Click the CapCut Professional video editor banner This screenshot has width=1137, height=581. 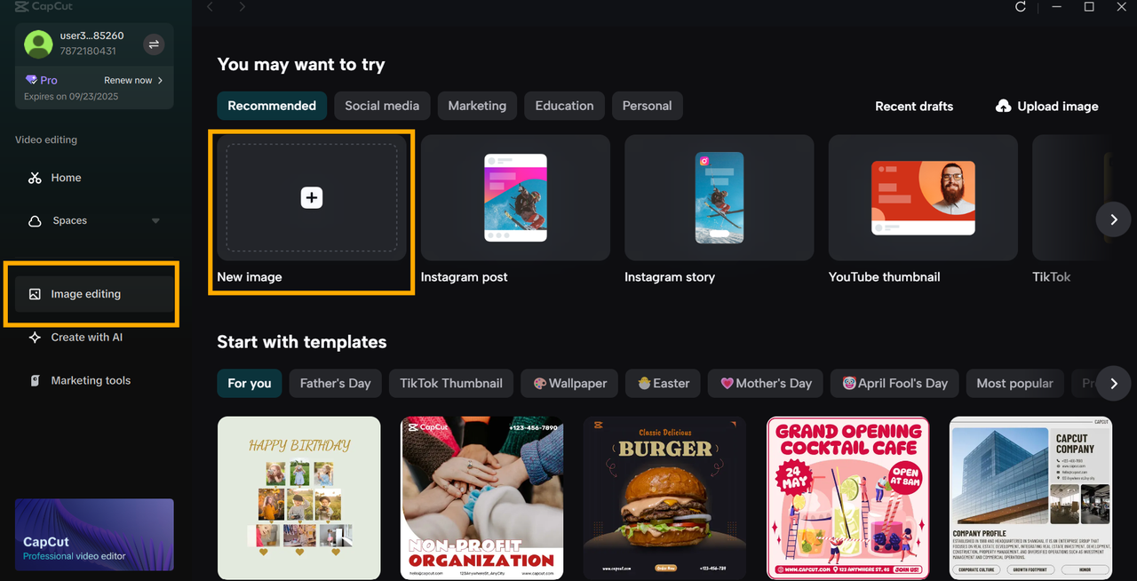click(x=94, y=535)
